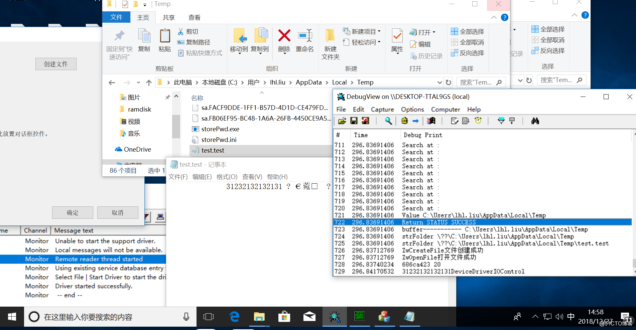
Task: Click navigation pane vertical scrollbar
Action: [176, 126]
